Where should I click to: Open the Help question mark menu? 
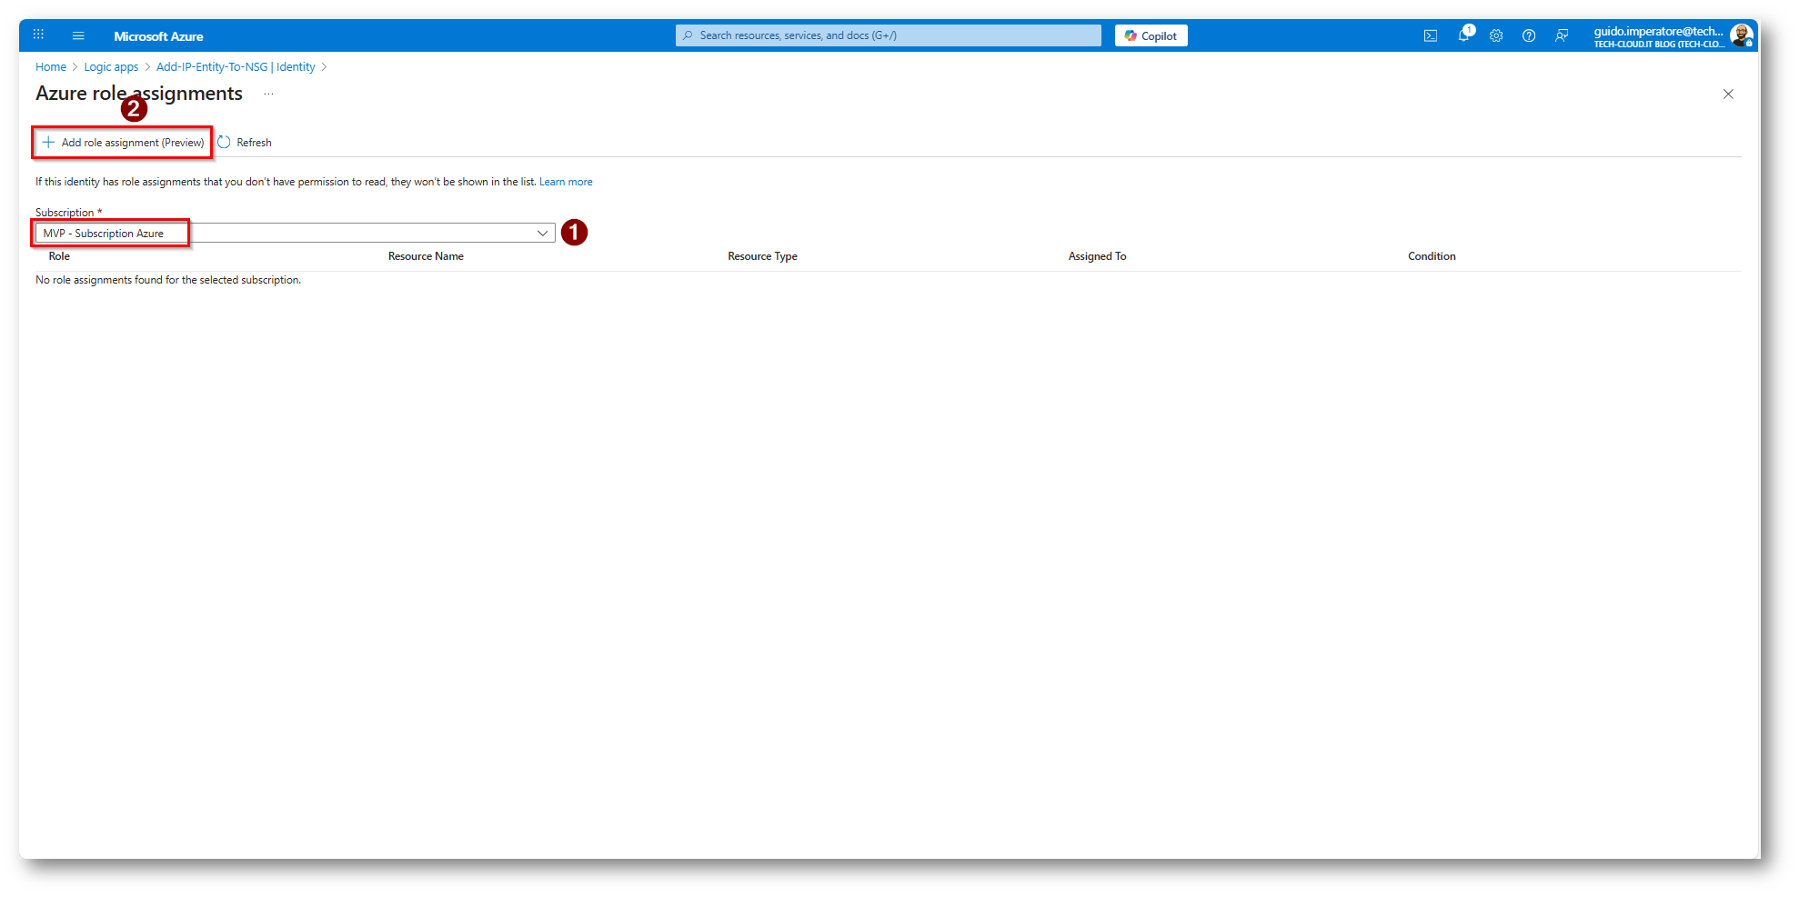(1529, 35)
